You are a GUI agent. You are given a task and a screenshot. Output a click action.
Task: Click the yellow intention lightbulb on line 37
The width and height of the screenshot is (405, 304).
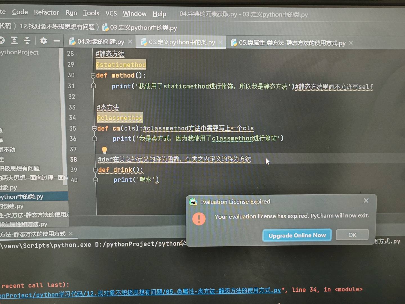click(x=104, y=150)
